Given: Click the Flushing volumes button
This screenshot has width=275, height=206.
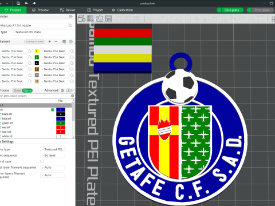Looking at the screenshot, I should point(34,42).
